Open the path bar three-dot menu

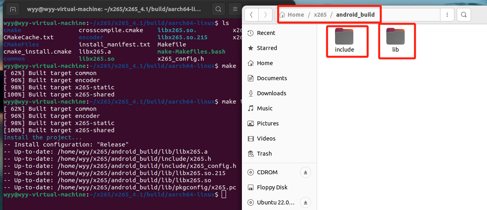[448, 15]
